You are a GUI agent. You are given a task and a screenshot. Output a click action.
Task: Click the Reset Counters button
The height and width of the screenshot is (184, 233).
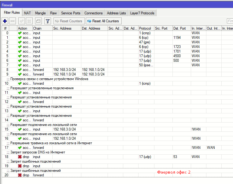pos(69,21)
